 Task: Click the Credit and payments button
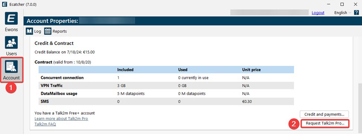[x=325, y=114]
